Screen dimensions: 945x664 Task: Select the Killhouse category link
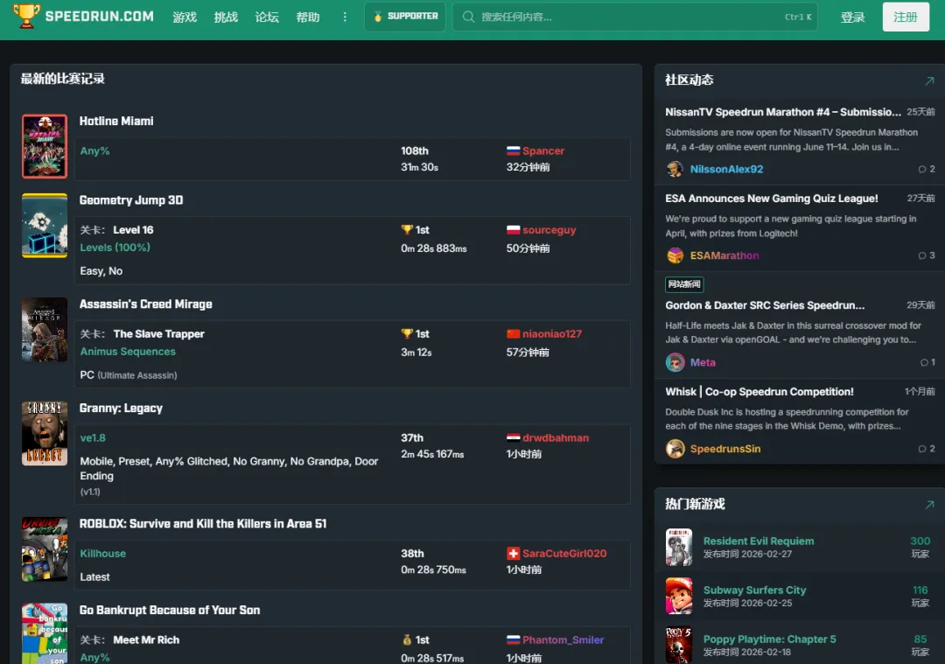[103, 553]
